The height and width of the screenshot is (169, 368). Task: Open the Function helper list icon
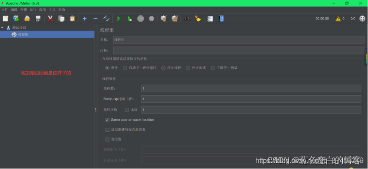pos(210,19)
